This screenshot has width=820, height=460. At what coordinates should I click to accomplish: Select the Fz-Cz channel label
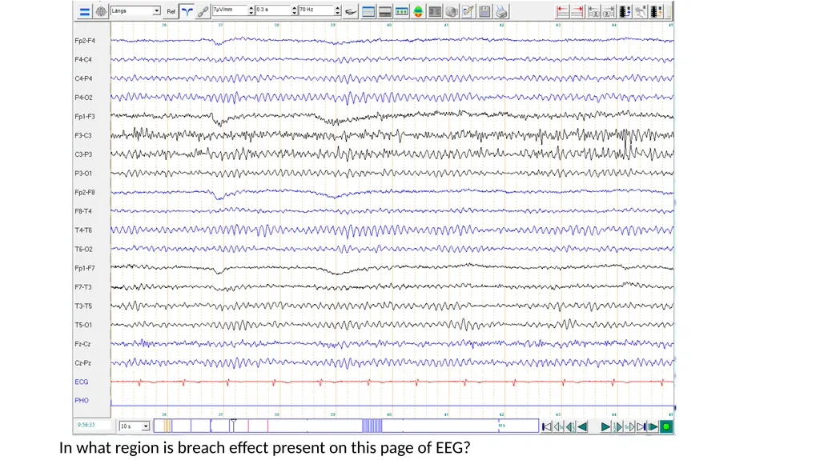click(82, 344)
